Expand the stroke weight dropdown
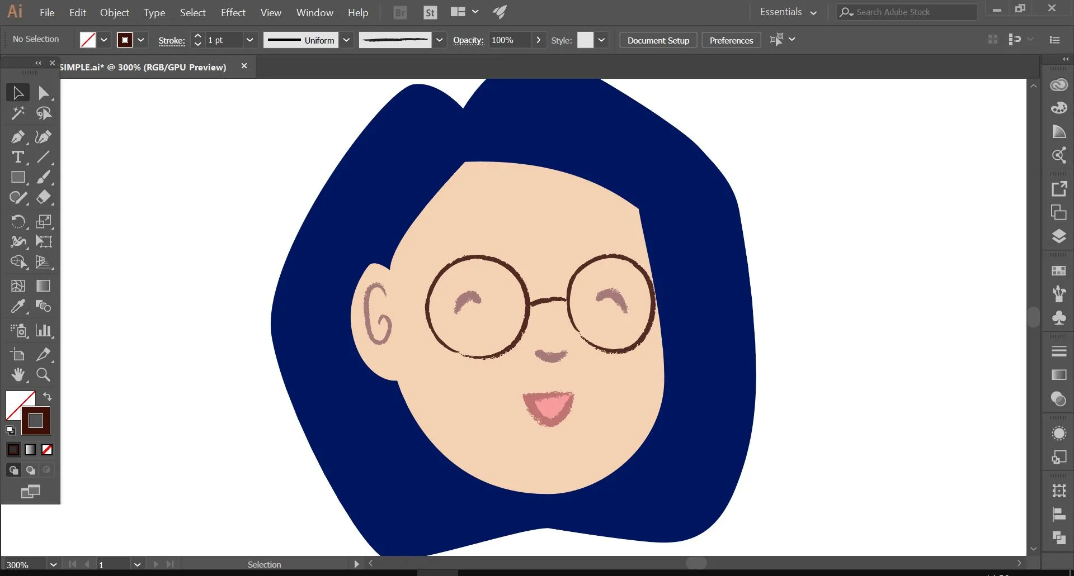 tap(249, 40)
